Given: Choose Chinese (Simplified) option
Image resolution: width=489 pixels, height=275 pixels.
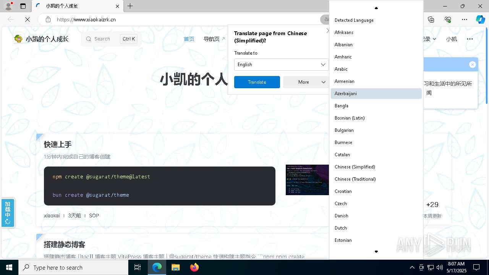Looking at the screenshot, I should pyautogui.click(x=376, y=167).
